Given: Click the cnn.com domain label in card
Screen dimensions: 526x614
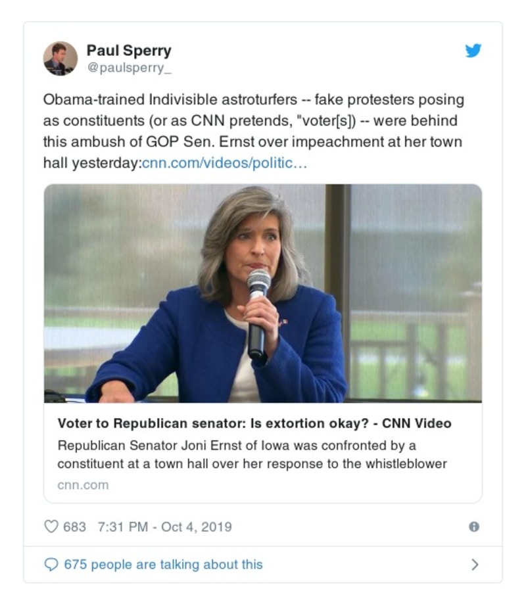Looking at the screenshot, I should click(83, 485).
